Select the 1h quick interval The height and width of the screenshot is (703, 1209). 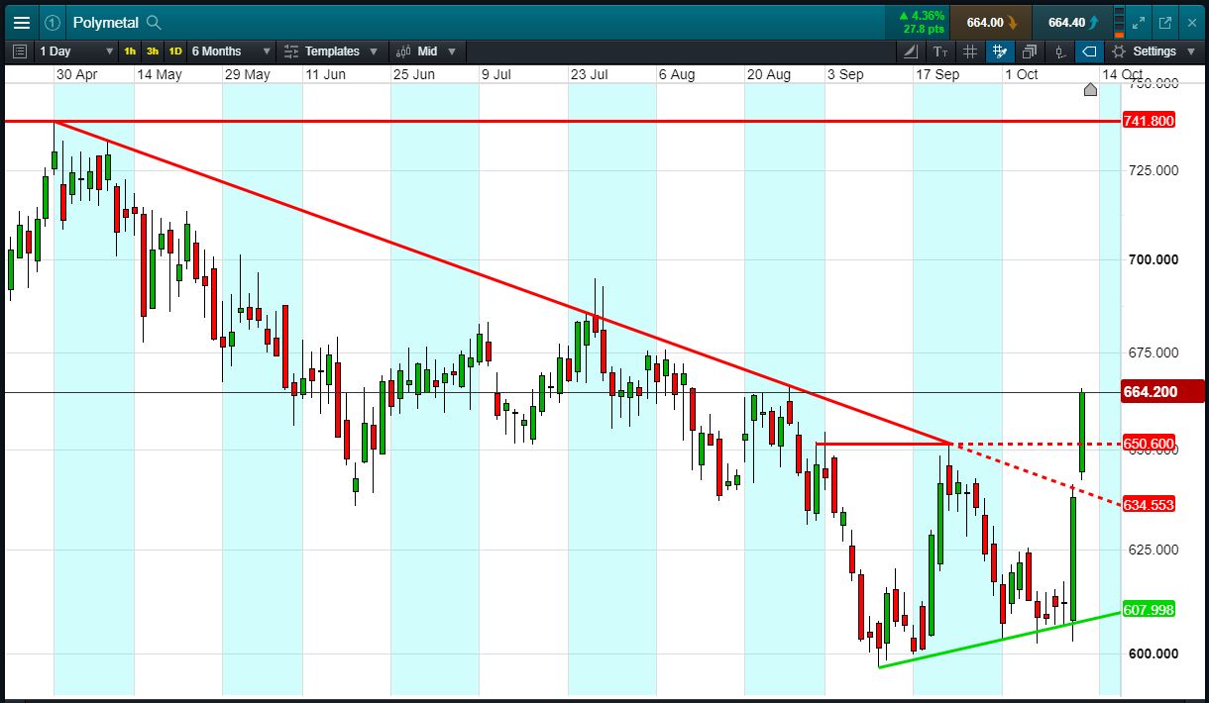(130, 51)
